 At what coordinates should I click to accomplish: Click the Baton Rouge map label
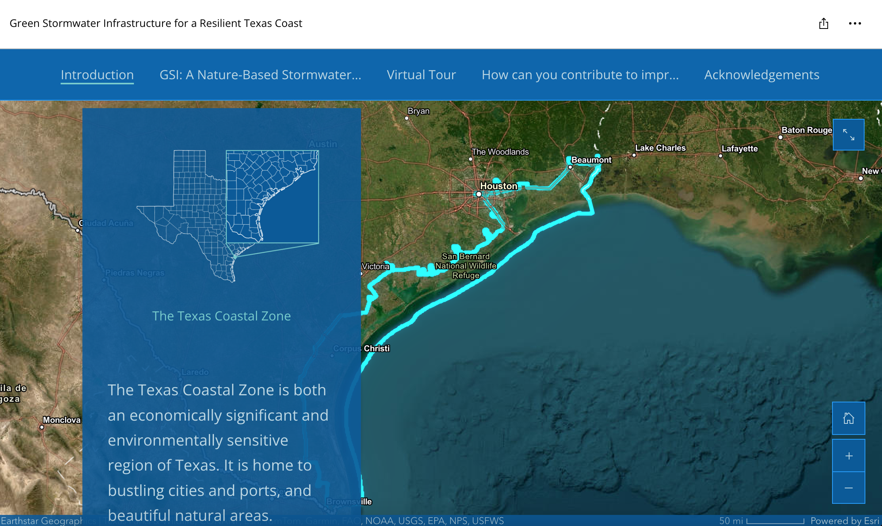pyautogui.click(x=806, y=130)
